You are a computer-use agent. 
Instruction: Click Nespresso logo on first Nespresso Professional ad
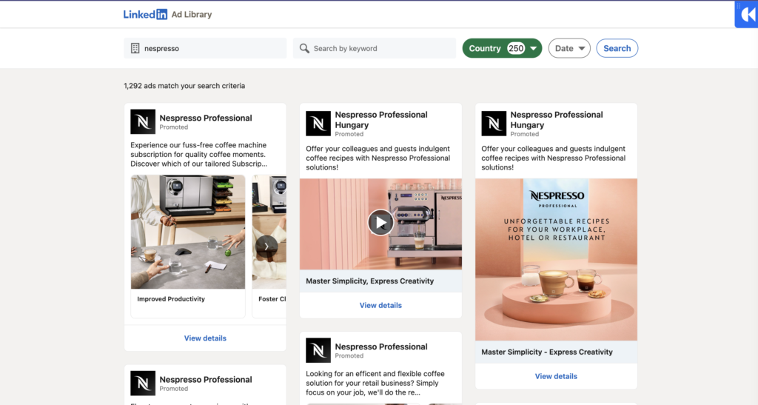point(143,121)
